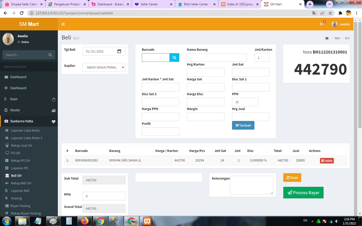Click the home dashboard breadcrumb icon

(x=327, y=38)
